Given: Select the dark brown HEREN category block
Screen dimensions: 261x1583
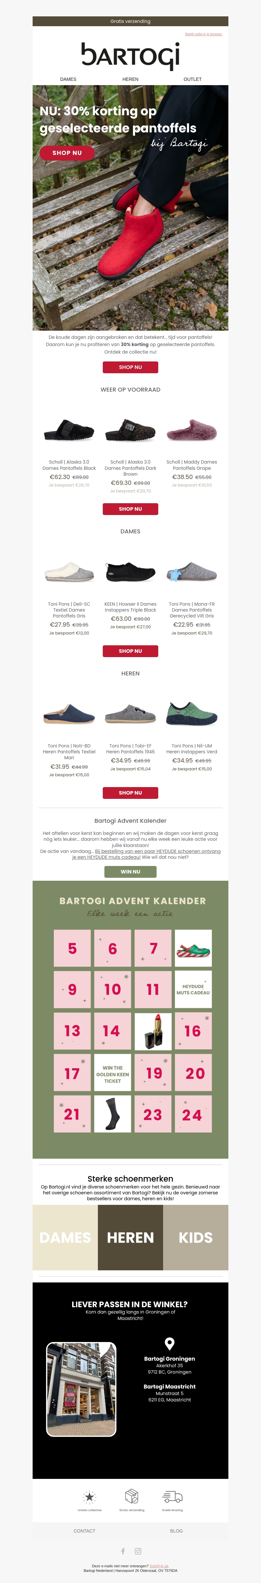Looking at the screenshot, I should point(130,1237).
